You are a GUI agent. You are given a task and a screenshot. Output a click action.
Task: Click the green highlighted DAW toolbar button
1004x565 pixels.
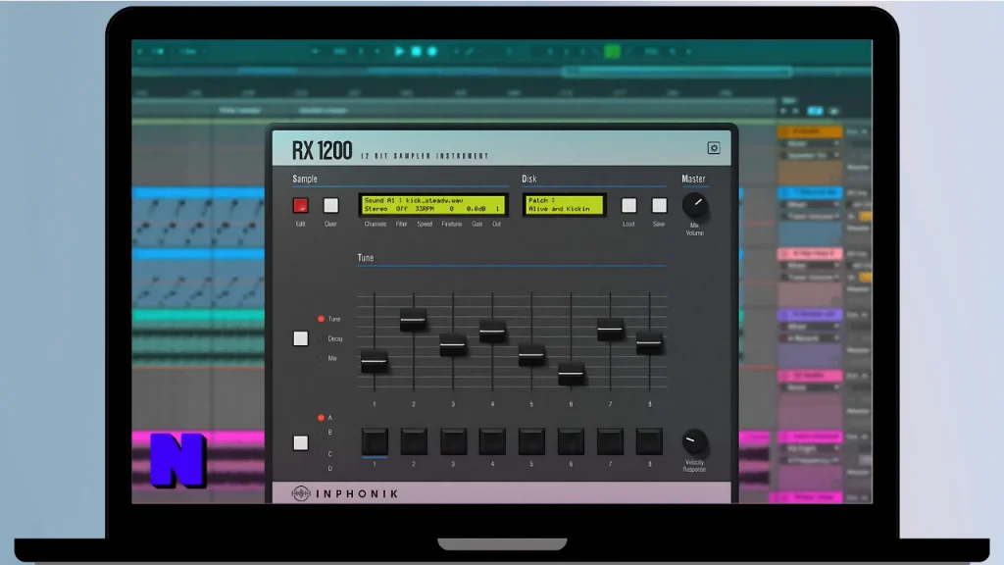click(612, 51)
